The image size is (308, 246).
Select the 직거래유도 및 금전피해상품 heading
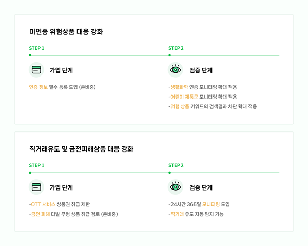click(x=81, y=149)
